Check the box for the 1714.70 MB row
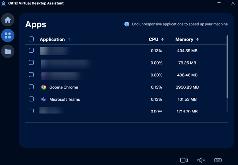The height and width of the screenshot is (165, 238). (x=31, y=111)
